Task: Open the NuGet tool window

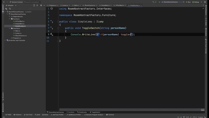Action: coord(45,115)
